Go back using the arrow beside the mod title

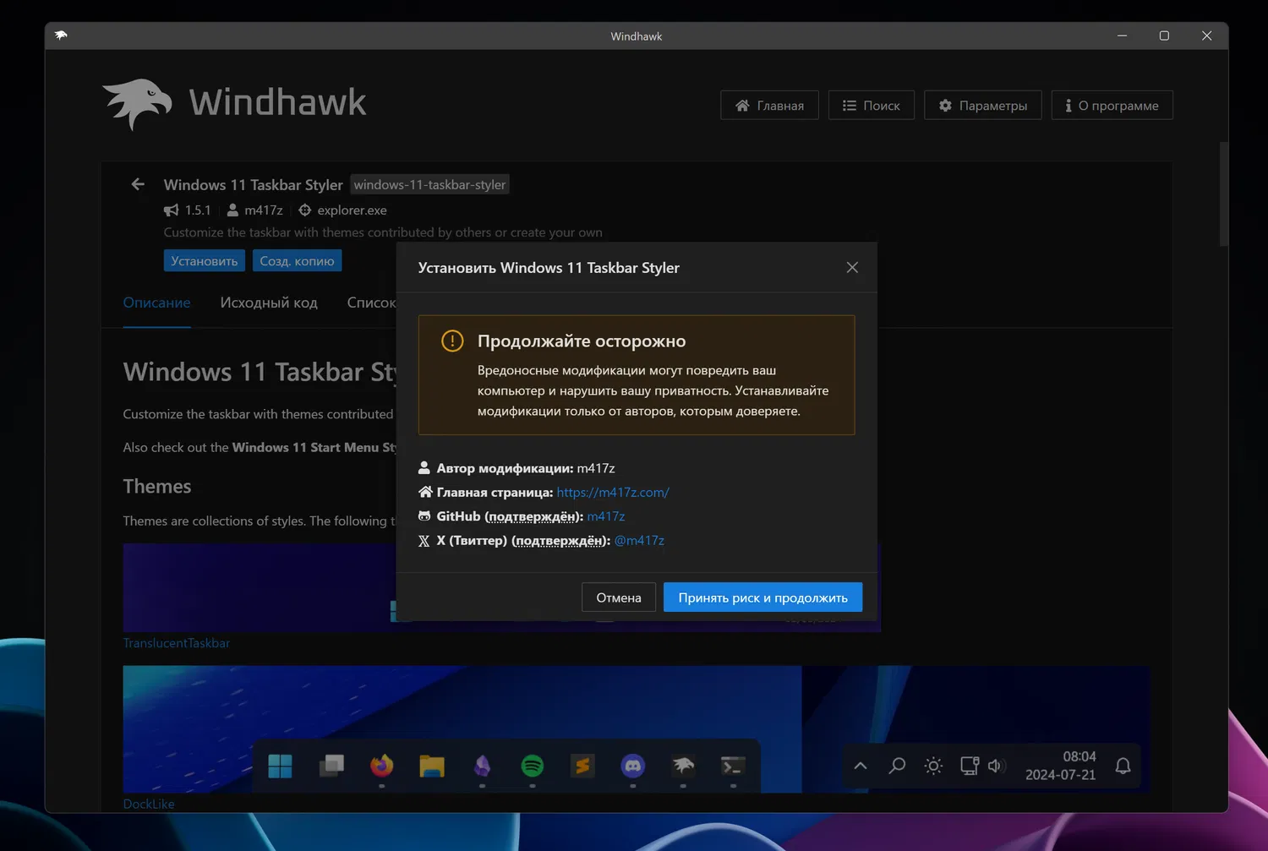pos(138,184)
